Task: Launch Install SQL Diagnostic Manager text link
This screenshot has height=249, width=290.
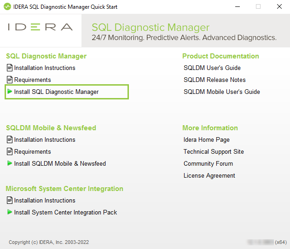Action: point(56,92)
